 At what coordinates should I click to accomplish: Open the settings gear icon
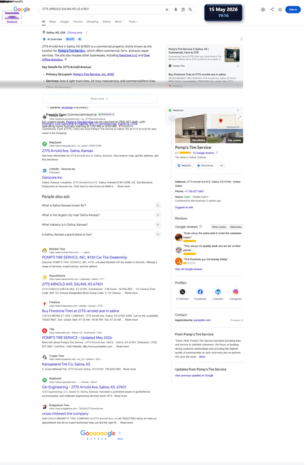click(263, 9)
